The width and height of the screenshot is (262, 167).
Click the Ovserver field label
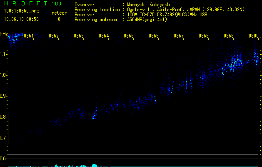click(85, 5)
